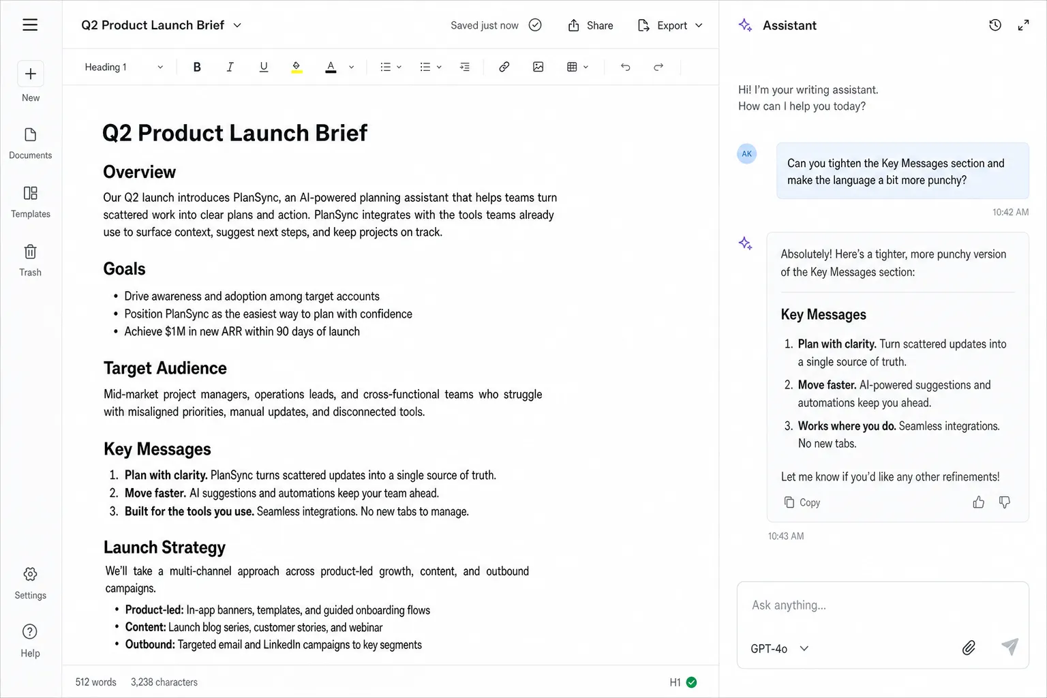1047x698 pixels.
Task: Apply the text color
Action: 331,67
